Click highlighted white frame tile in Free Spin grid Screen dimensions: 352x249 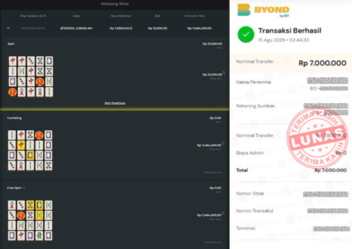click(x=39, y=205)
